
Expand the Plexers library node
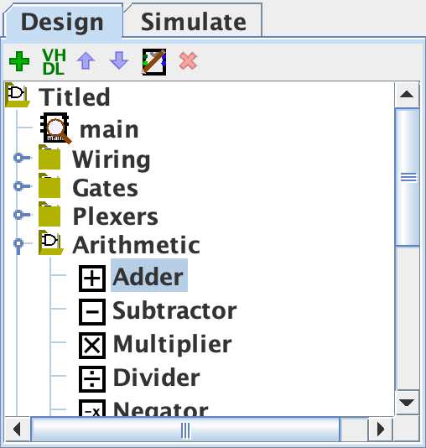pos(18,215)
